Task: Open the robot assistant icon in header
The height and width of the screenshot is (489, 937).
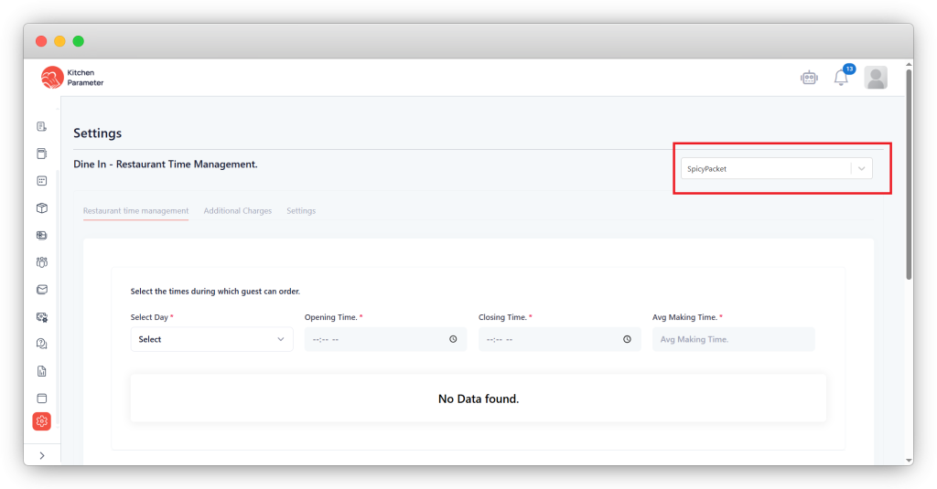Action: click(x=808, y=79)
